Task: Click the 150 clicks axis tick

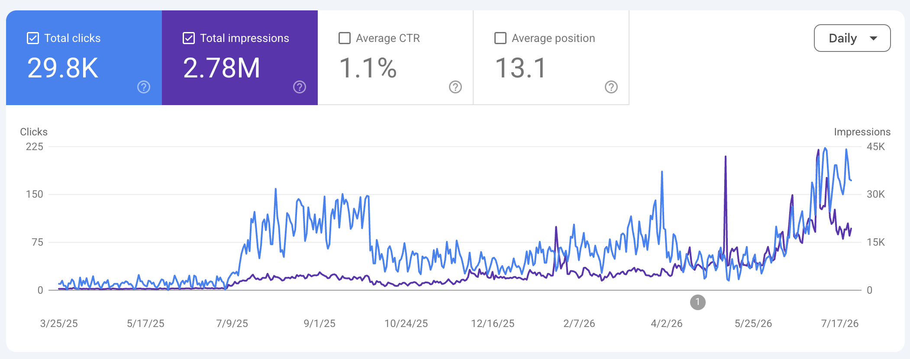Action: coord(35,194)
